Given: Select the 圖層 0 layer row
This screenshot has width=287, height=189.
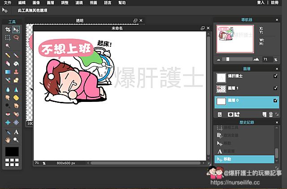Looking at the screenshot, I should coord(247,102).
